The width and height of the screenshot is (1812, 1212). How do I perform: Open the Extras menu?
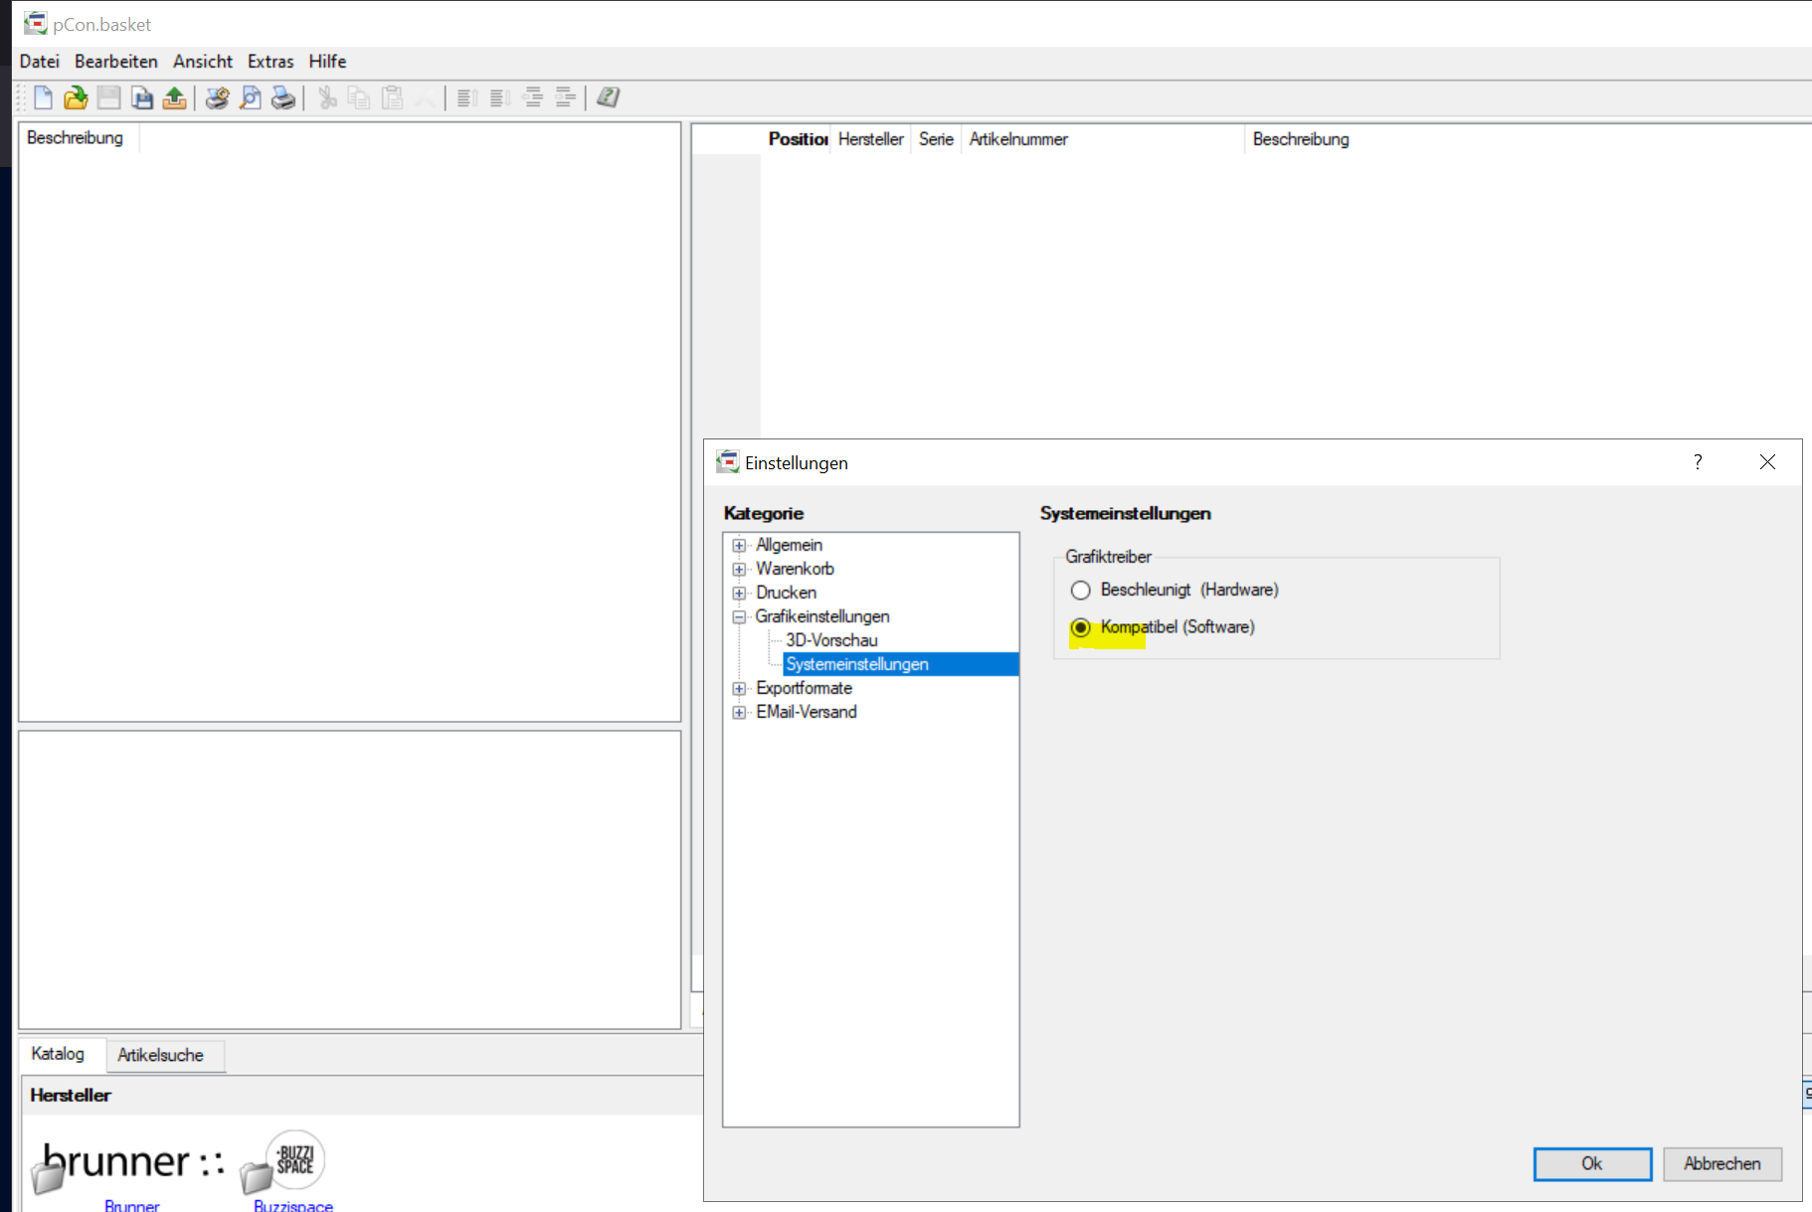click(271, 62)
